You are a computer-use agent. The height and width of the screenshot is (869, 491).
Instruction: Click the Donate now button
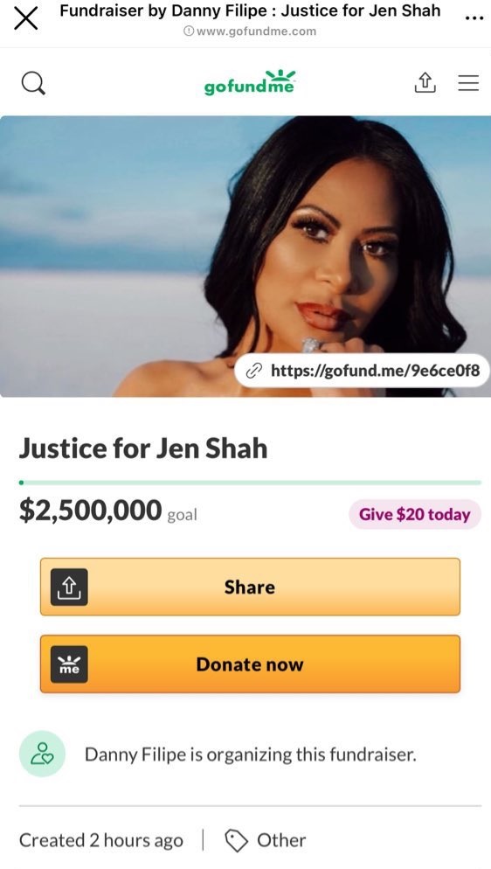click(250, 664)
